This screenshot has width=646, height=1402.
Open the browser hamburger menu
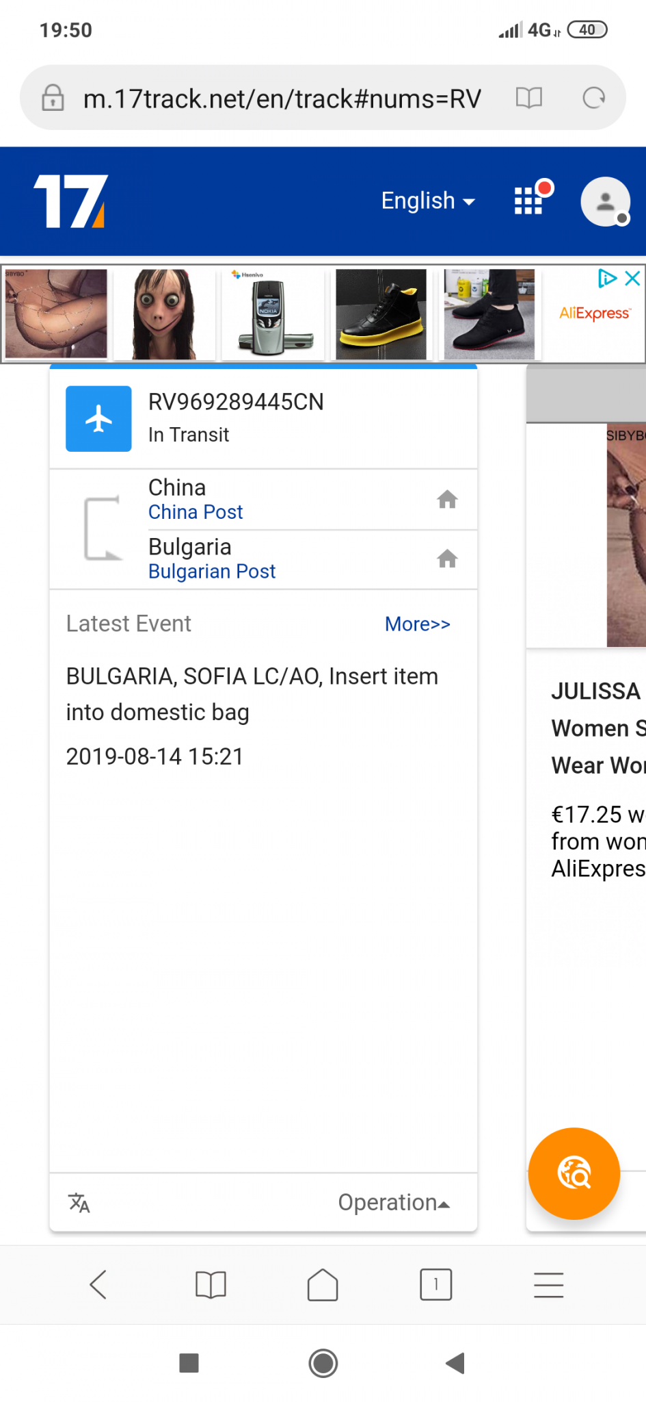pos(548,1285)
